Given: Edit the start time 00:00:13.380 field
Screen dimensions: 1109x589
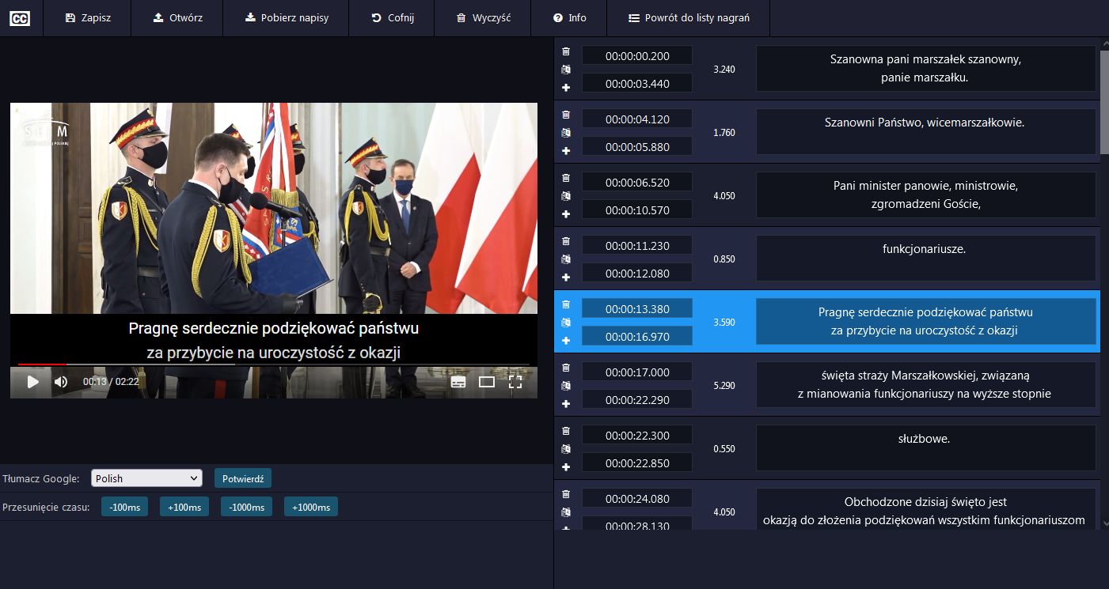Looking at the screenshot, I should 637,308.
